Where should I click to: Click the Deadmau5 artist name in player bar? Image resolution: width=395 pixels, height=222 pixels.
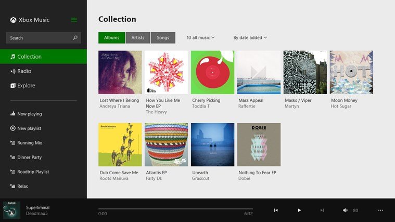pyautogui.click(x=37, y=214)
